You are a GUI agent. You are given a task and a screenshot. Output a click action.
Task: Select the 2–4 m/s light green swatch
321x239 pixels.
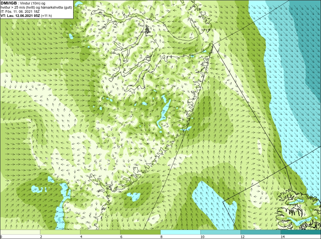[60, 232]
